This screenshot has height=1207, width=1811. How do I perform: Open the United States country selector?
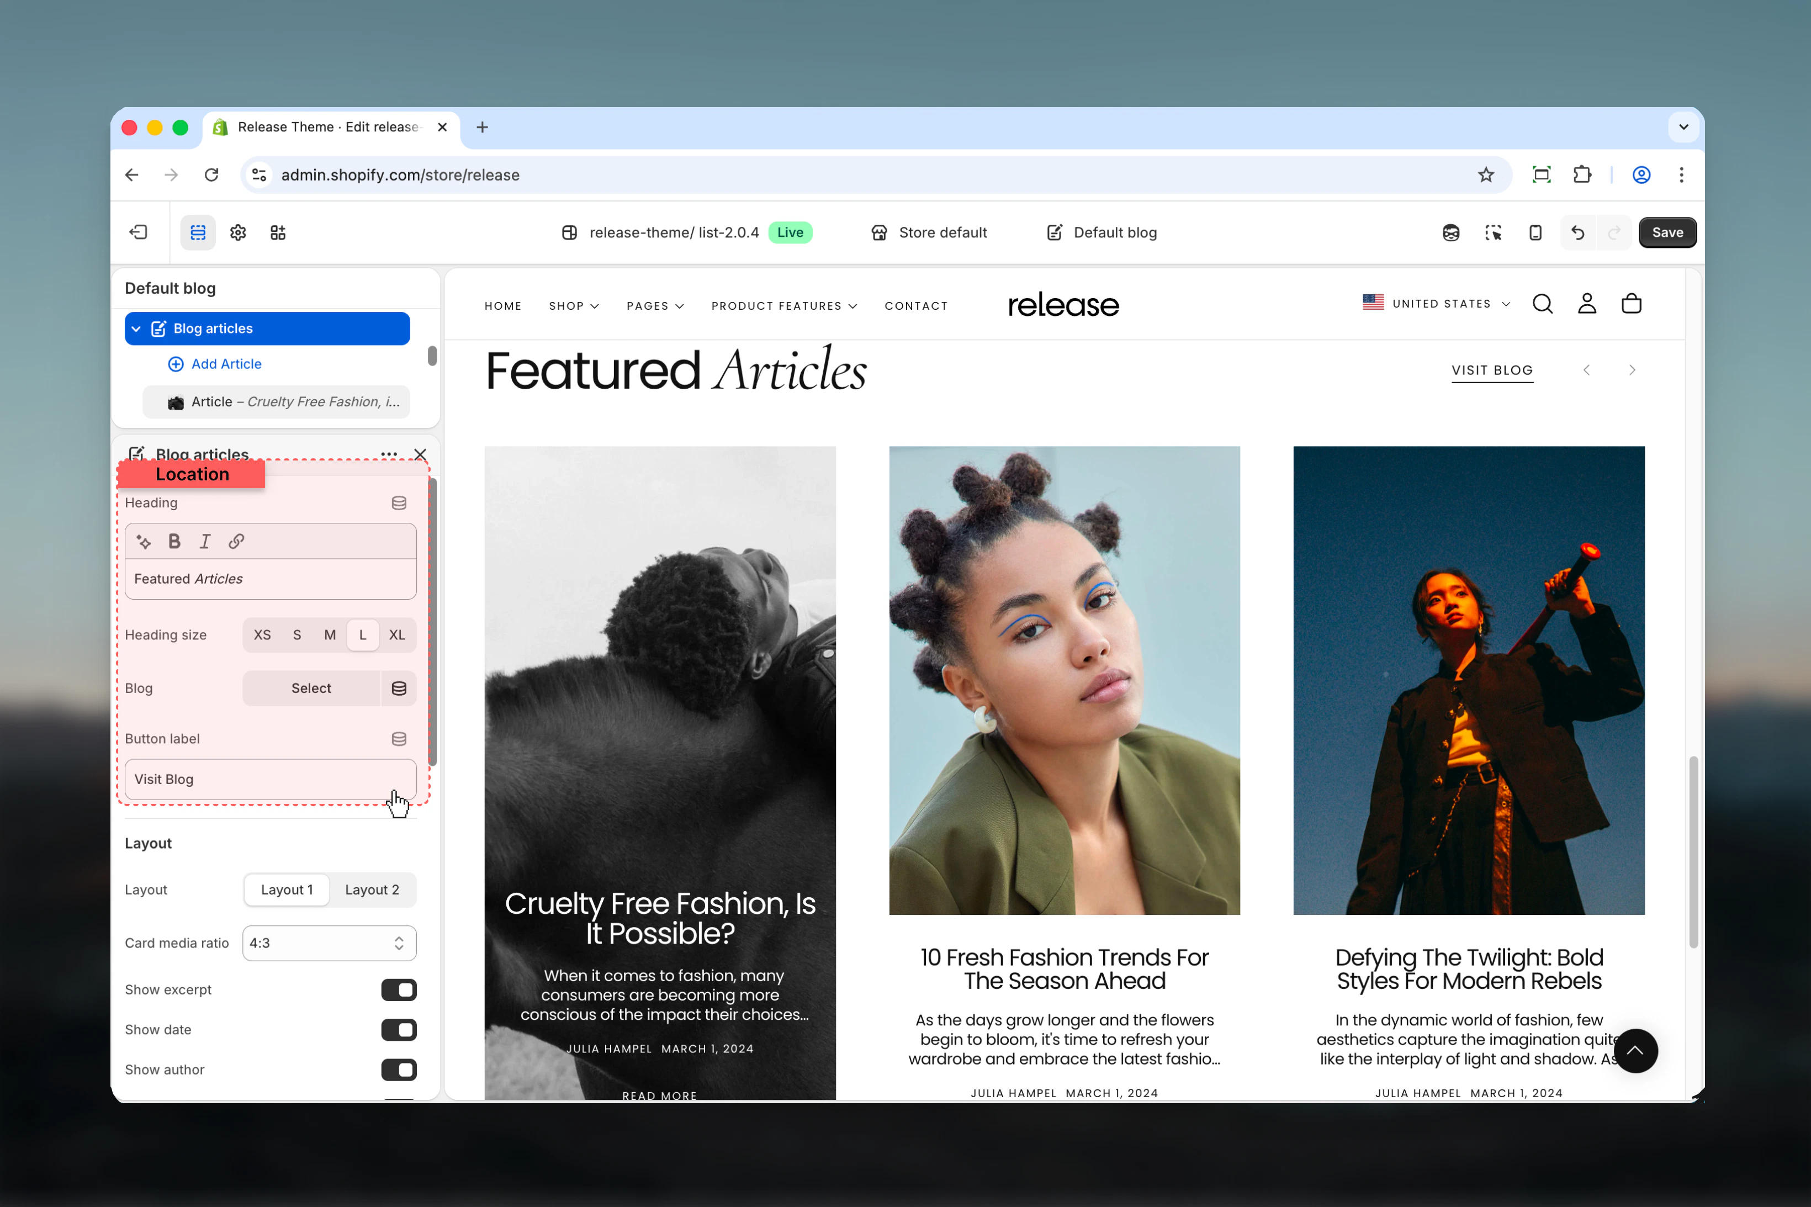[1436, 304]
